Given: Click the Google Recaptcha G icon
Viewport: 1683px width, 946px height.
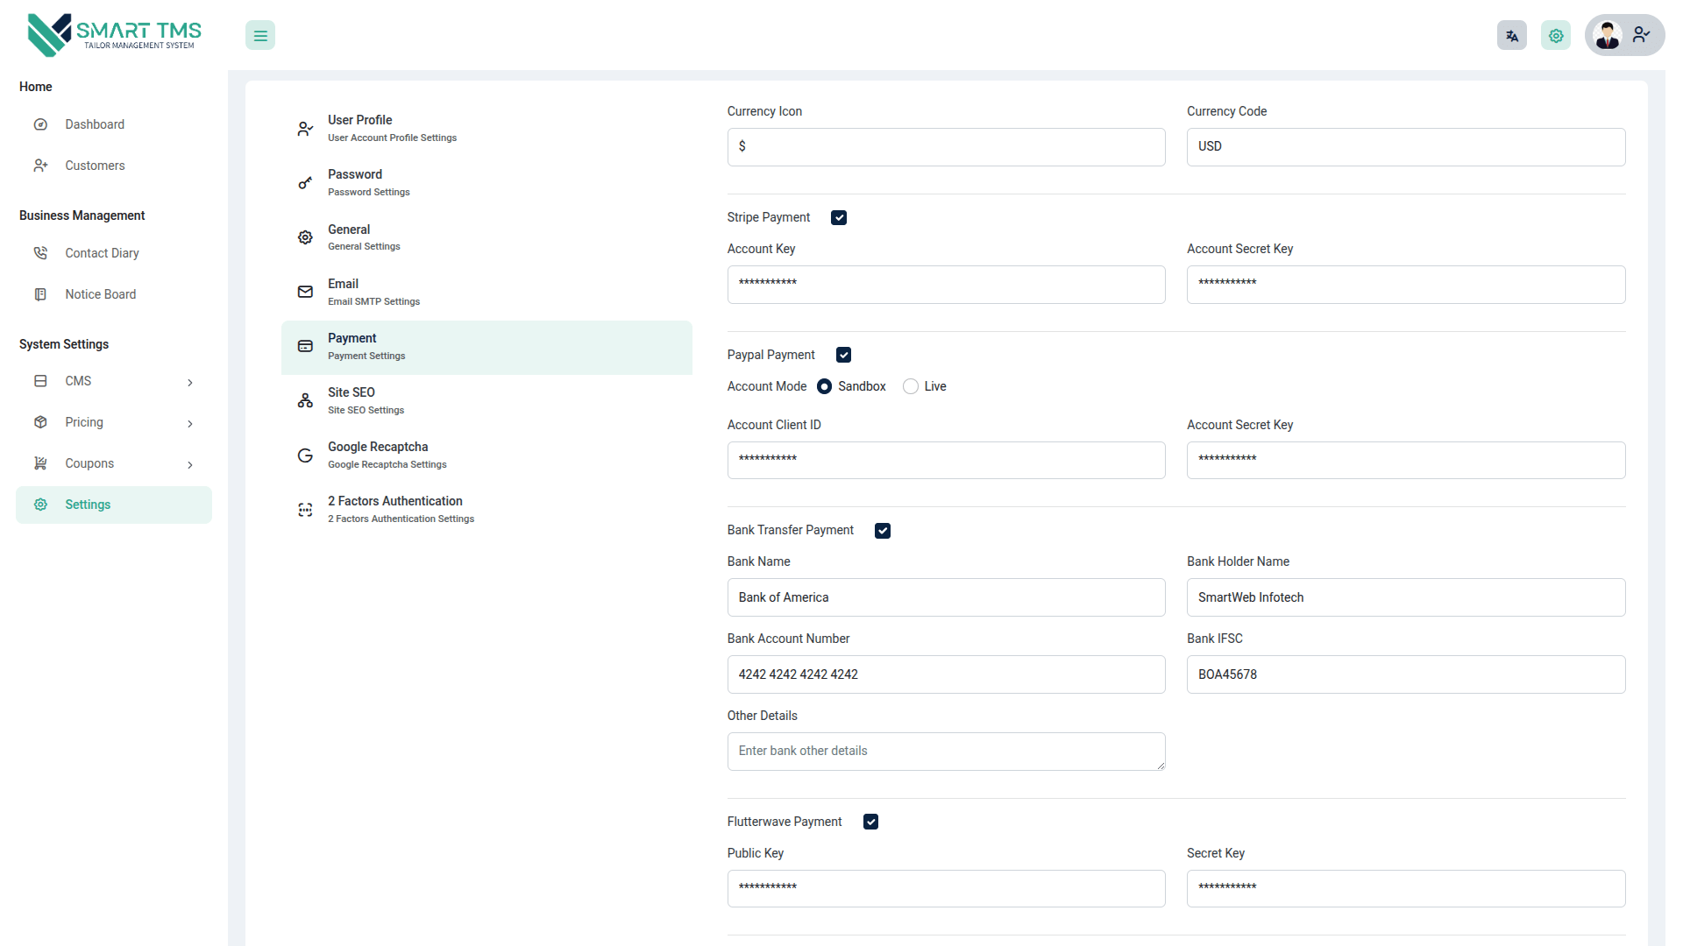Looking at the screenshot, I should point(305,455).
